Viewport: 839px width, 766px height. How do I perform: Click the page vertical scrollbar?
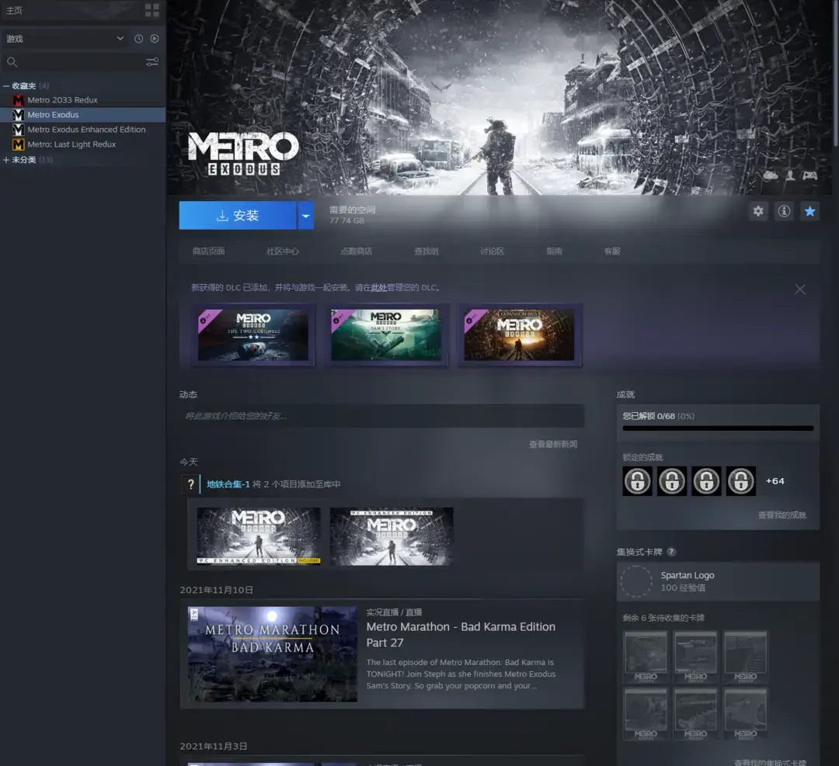(836, 73)
